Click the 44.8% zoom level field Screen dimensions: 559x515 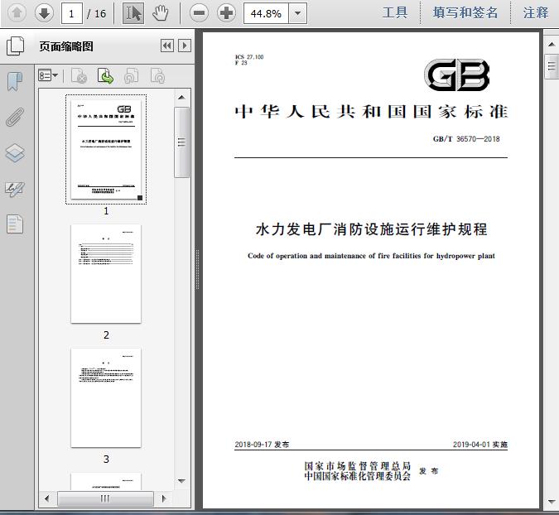266,13
